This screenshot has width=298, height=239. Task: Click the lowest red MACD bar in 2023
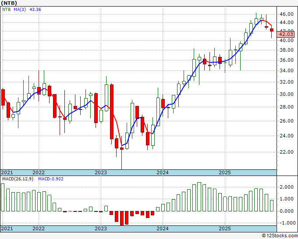pyautogui.click(x=122, y=218)
